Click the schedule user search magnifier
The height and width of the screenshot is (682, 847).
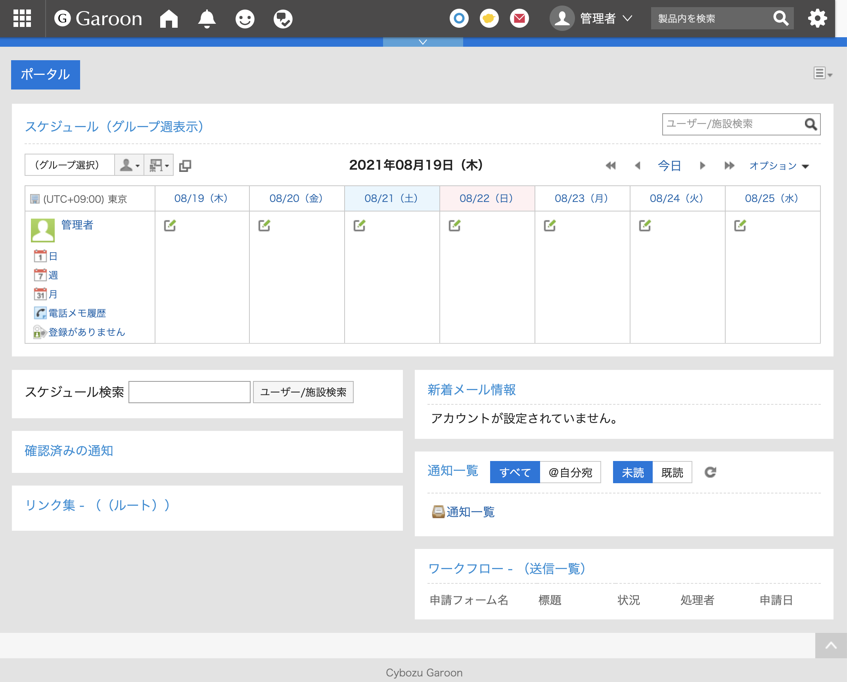click(811, 124)
